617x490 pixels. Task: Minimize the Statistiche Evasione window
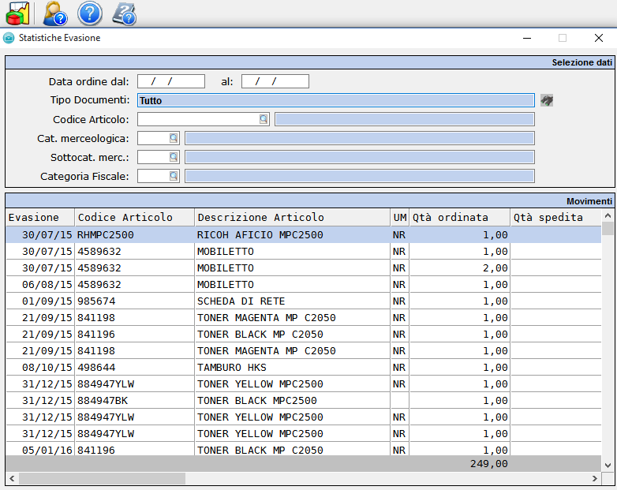(527, 38)
